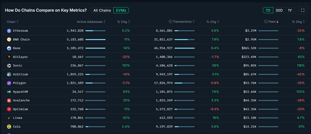Click the Optimism logo icon

(x=9, y=109)
